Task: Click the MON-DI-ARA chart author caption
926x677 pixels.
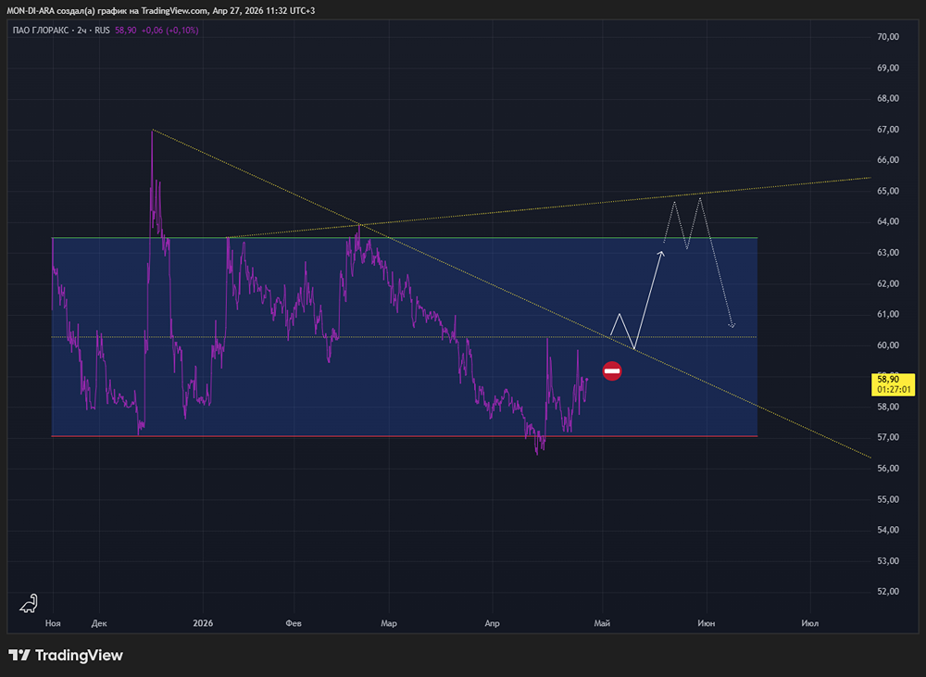Action: (x=160, y=10)
